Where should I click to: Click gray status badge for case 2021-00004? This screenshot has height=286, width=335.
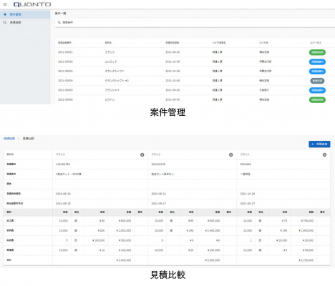[x=317, y=81]
